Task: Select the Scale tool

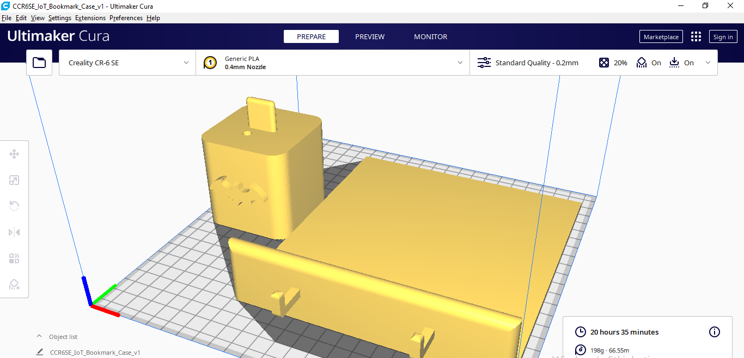Action: click(x=14, y=180)
